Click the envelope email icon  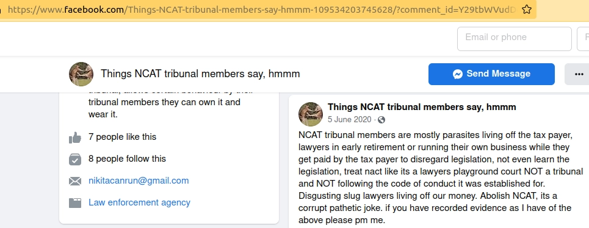(75, 181)
